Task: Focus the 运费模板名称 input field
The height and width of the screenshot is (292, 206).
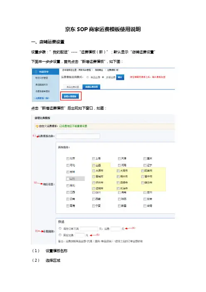Action: pyautogui.click(x=78, y=136)
